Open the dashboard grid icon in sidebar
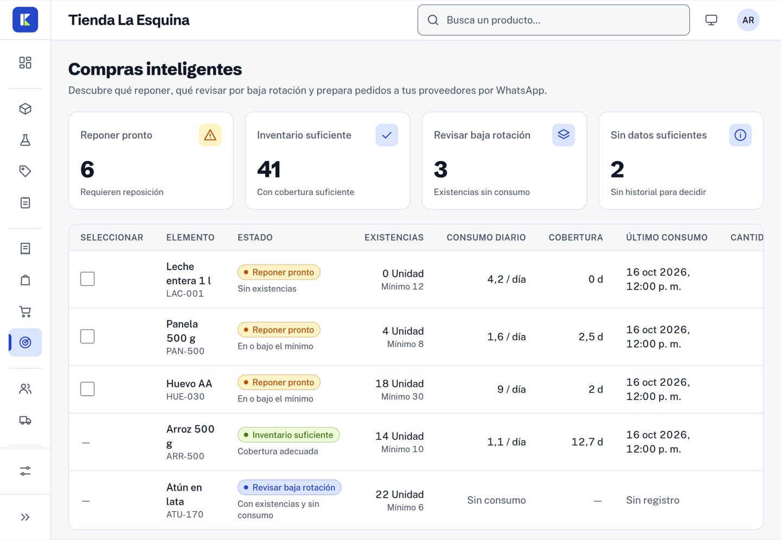This screenshot has width=781, height=540. point(25,62)
